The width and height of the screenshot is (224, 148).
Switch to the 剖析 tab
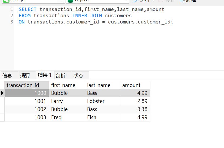coord(61,76)
